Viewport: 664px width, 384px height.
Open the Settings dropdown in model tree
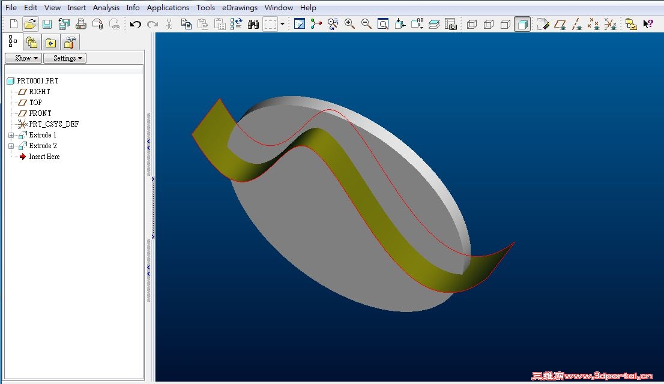point(65,58)
